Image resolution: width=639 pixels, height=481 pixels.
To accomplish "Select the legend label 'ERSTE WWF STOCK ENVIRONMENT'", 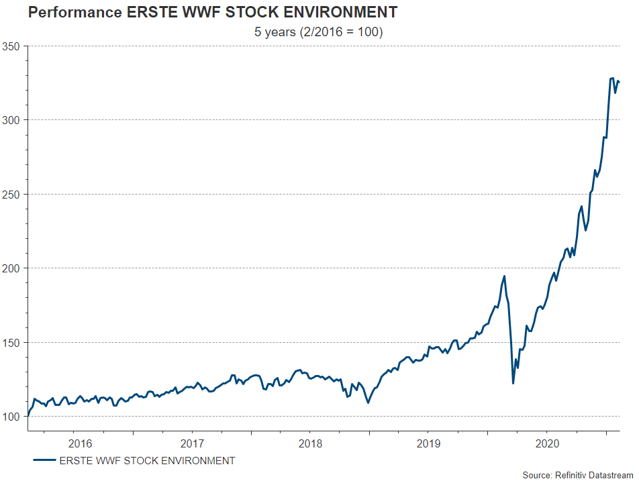I will click(147, 460).
